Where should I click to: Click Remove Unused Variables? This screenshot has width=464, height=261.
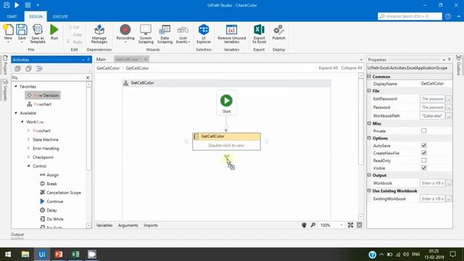(x=231, y=34)
